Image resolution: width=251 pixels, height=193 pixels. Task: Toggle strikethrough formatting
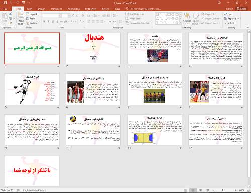click(61, 22)
